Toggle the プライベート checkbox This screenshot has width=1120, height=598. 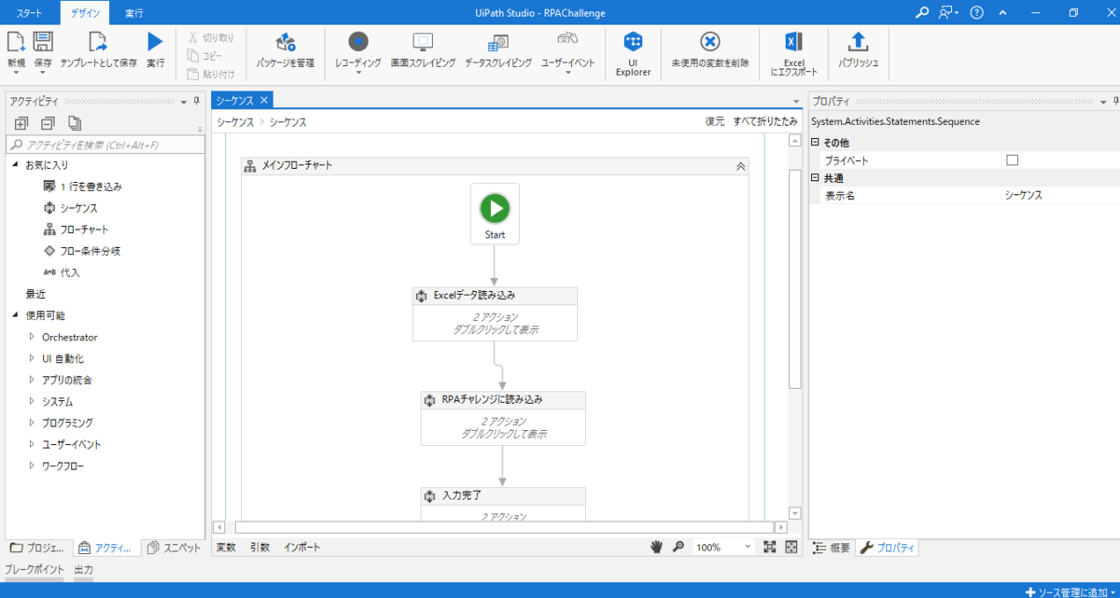coord(1012,160)
